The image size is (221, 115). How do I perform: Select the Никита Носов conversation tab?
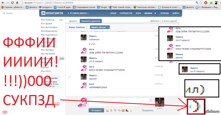(98, 27)
